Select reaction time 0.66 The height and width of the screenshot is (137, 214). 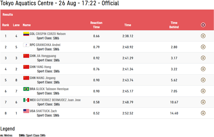96,36
